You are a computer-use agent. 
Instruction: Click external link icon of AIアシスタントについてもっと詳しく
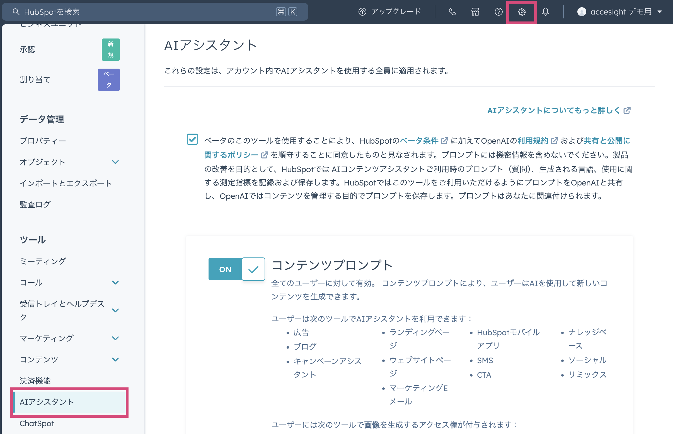[627, 110]
